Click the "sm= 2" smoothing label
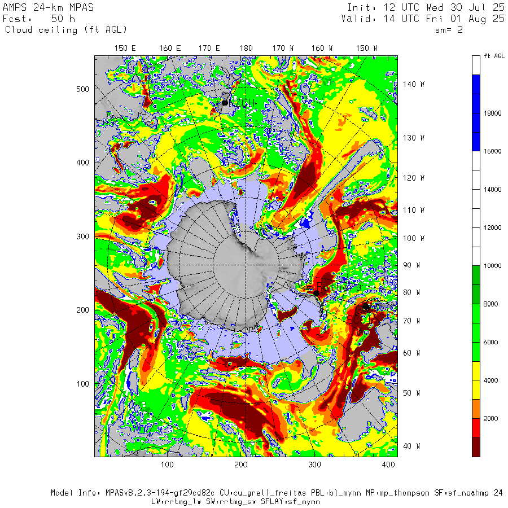Viewport: 508px width, 508px height. [449, 30]
